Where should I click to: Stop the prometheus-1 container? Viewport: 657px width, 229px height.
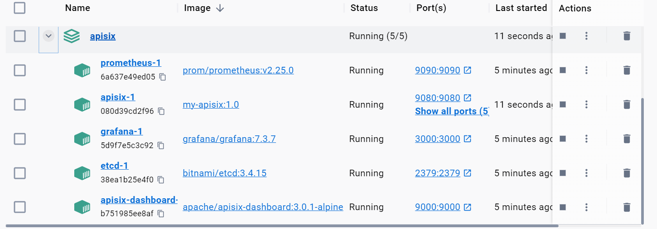point(563,70)
